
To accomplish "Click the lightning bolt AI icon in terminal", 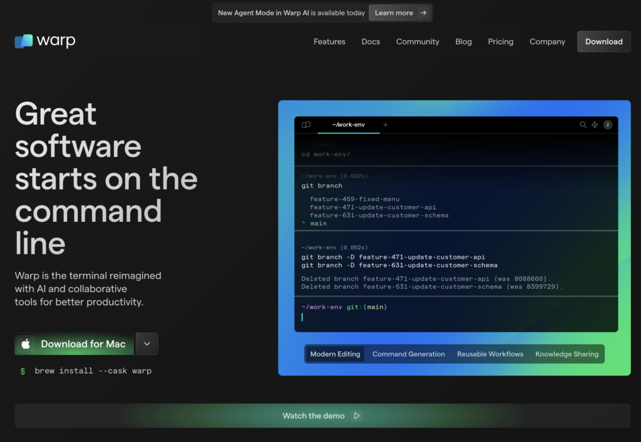I will pyautogui.click(x=595, y=125).
